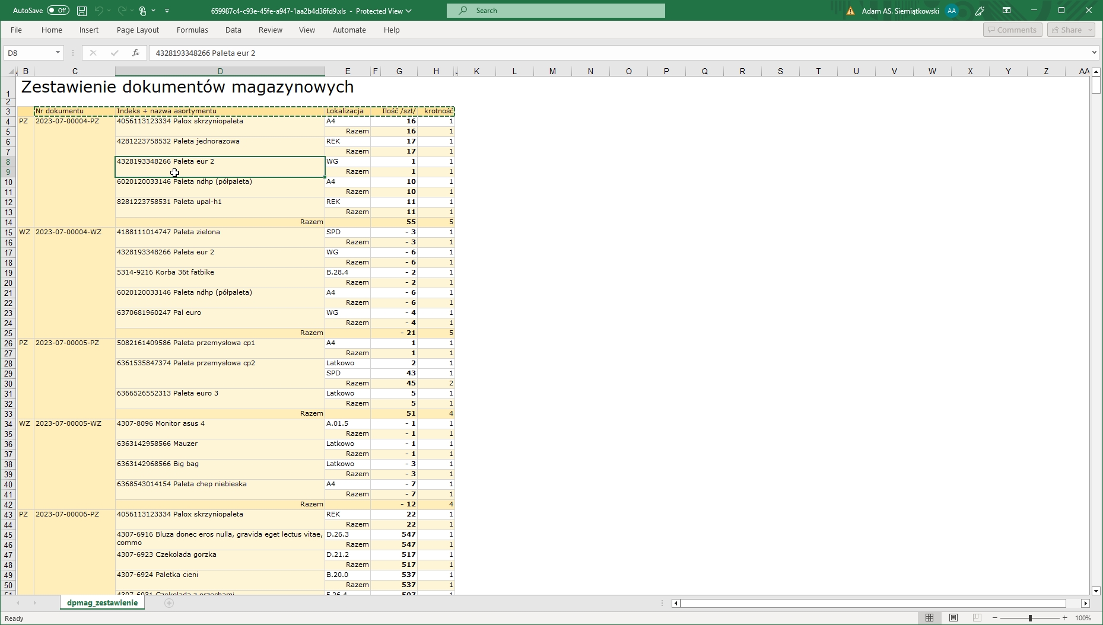This screenshot has width=1103, height=625.
Task: Click the zoom in plus icon
Action: (1065, 618)
